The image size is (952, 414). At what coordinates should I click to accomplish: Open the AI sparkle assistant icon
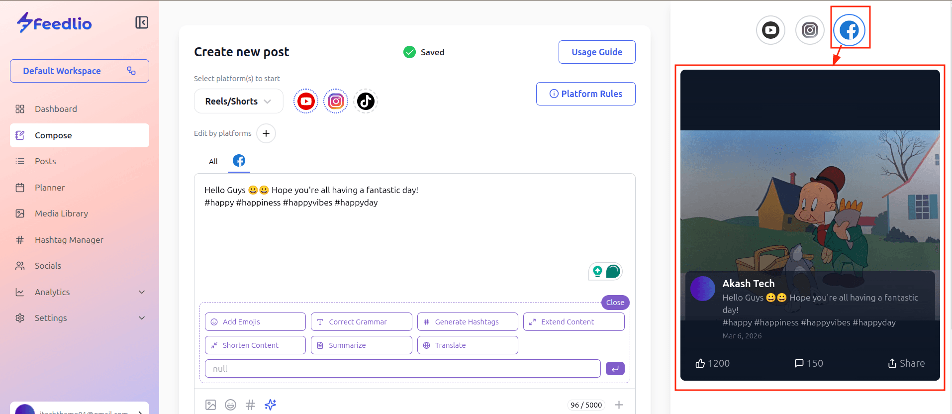(x=271, y=405)
